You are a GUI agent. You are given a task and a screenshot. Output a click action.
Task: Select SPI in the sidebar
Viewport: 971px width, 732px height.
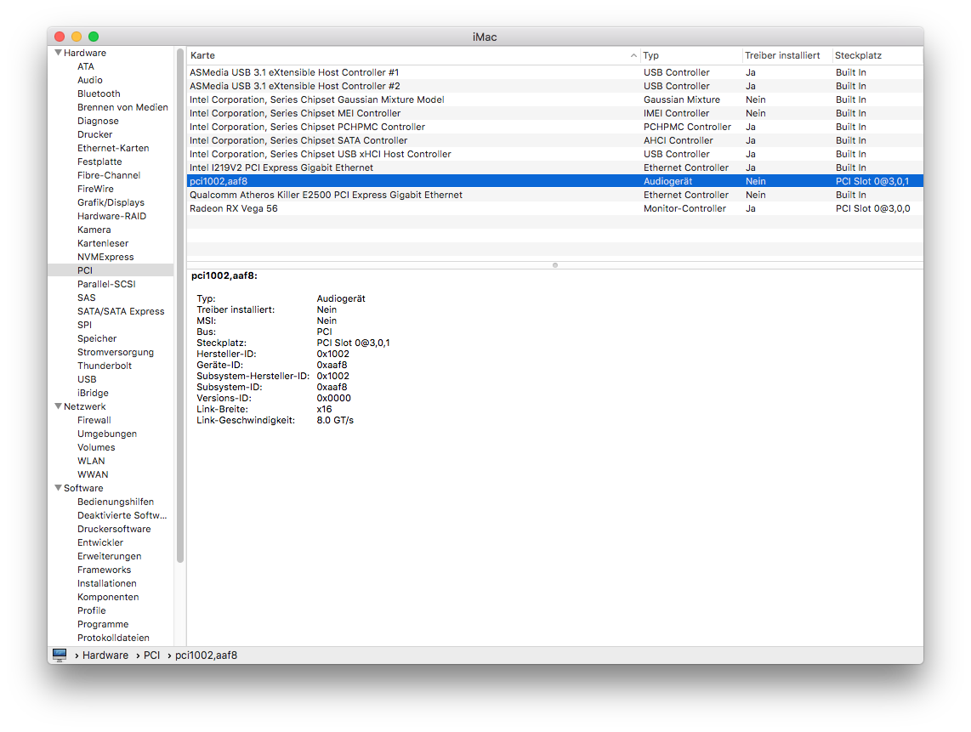(x=84, y=325)
